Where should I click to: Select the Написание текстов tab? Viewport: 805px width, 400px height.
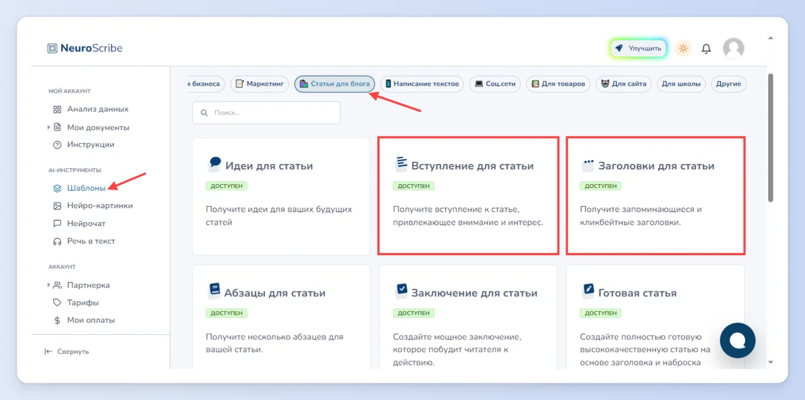pyautogui.click(x=422, y=84)
